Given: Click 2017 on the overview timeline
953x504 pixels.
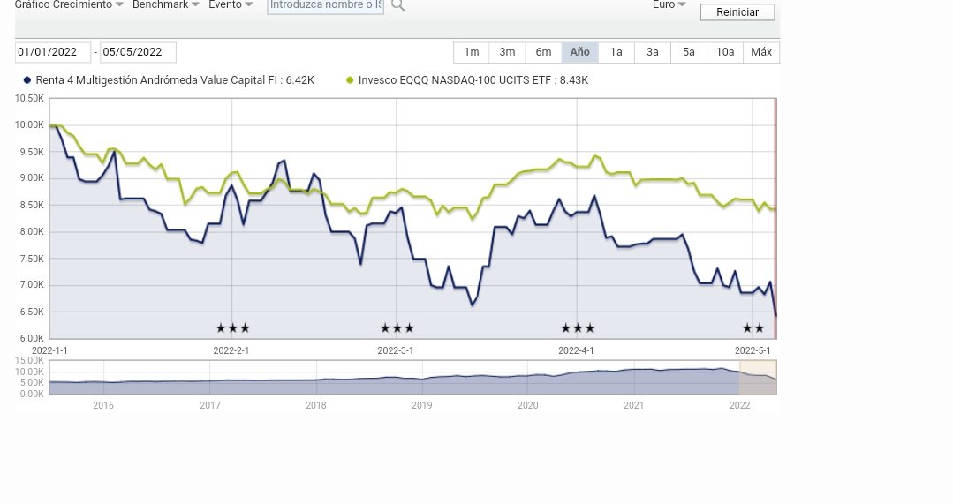Looking at the screenshot, I should [x=209, y=406].
